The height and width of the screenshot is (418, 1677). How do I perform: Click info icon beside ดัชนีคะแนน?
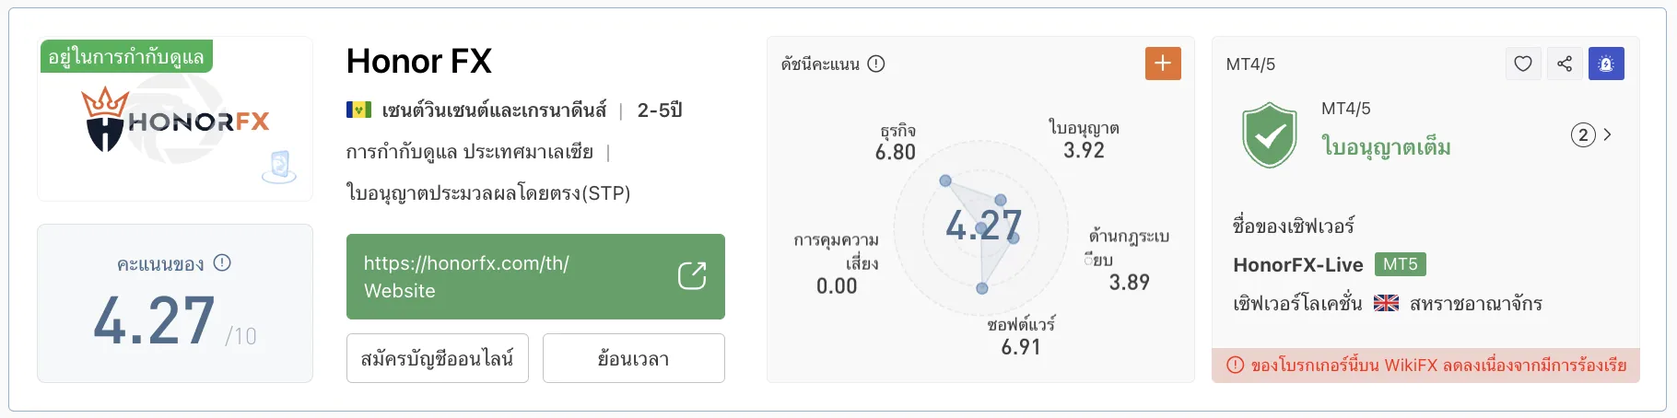click(x=876, y=64)
